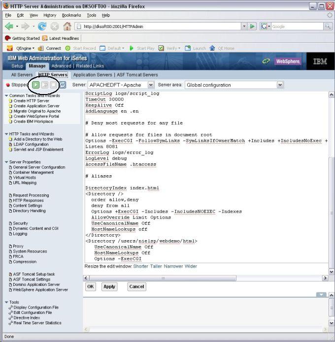Click the QEngine Connect icon
The height and width of the screenshot is (342, 335).
[x=40, y=48]
